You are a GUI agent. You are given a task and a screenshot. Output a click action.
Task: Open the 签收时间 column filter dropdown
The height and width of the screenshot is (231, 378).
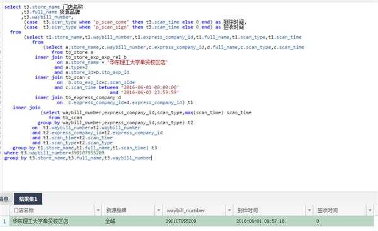370,210
